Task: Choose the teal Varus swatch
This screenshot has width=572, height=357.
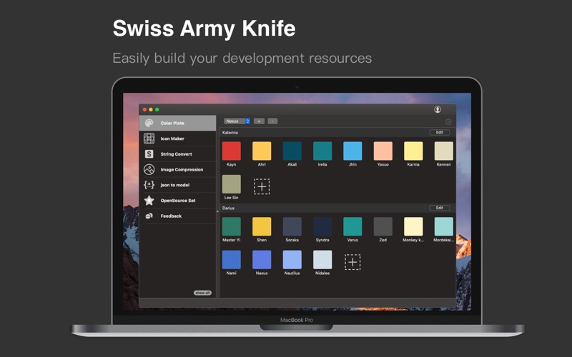Action: 352,226
